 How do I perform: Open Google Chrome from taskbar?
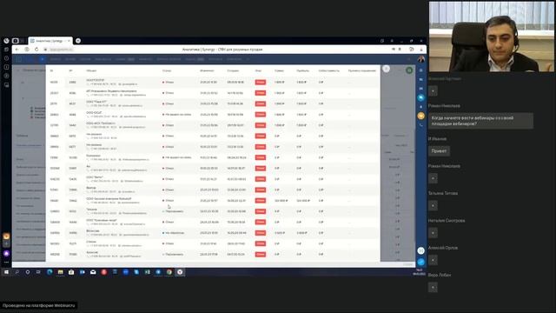(169, 272)
